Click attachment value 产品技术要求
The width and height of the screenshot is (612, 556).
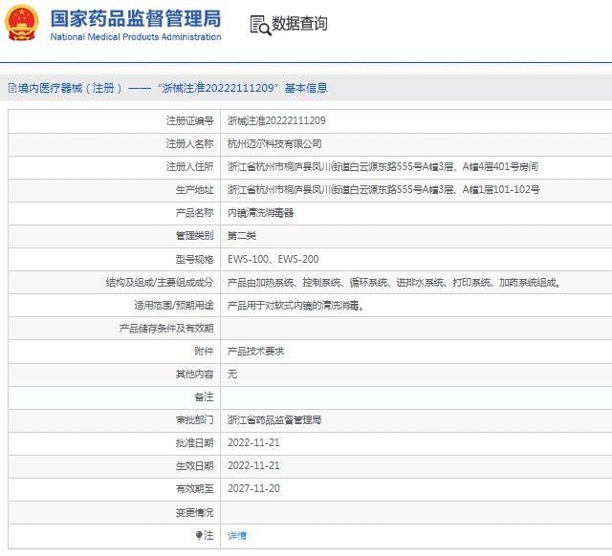256,352
